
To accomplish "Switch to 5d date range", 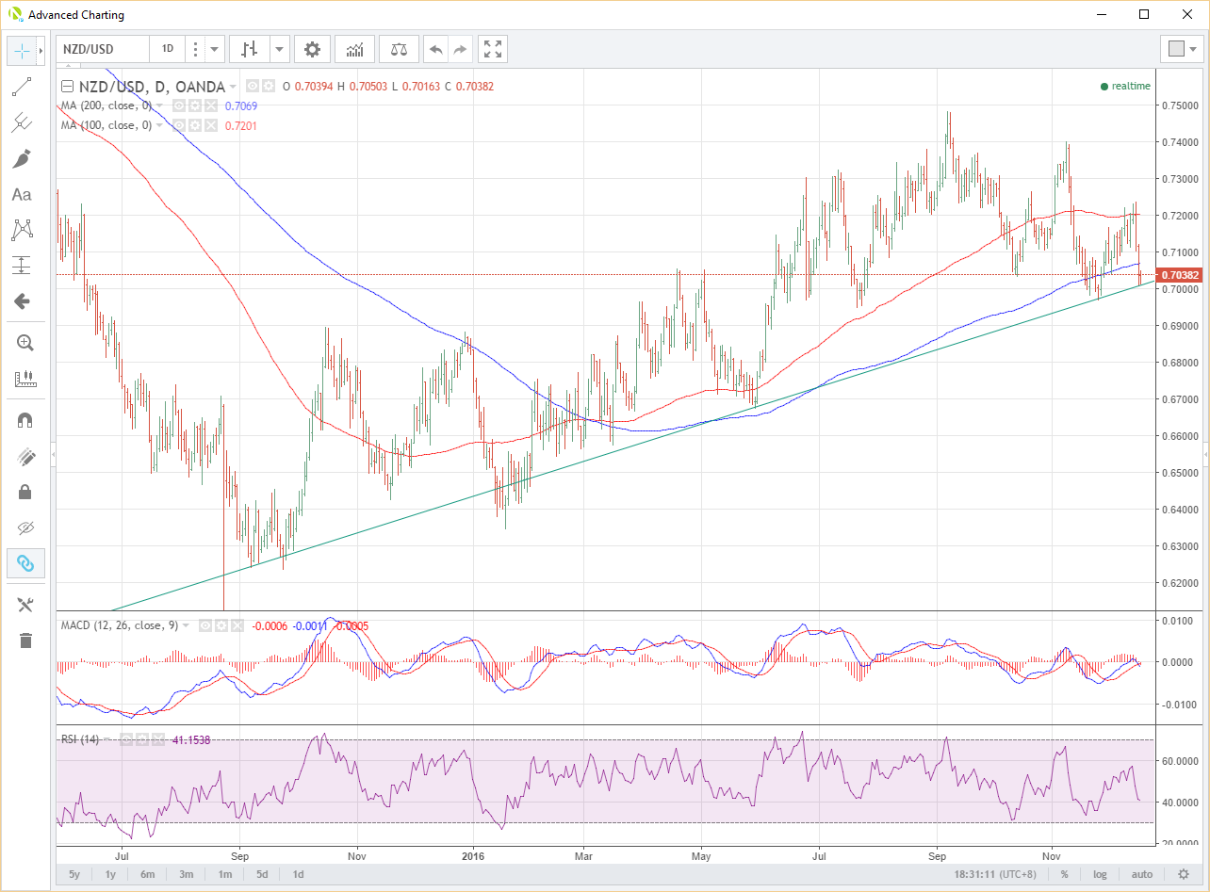I will (x=262, y=874).
